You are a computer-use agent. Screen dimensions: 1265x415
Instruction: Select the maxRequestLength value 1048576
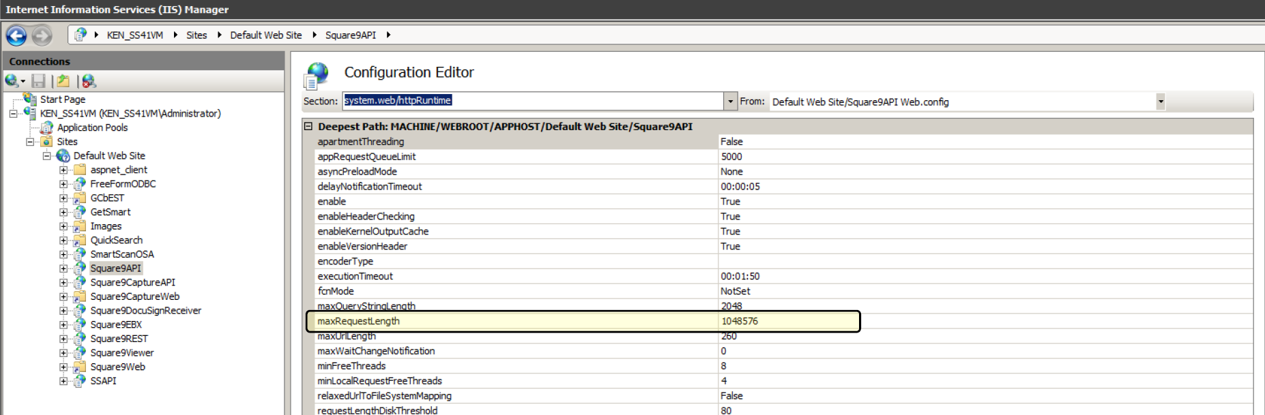[739, 321]
